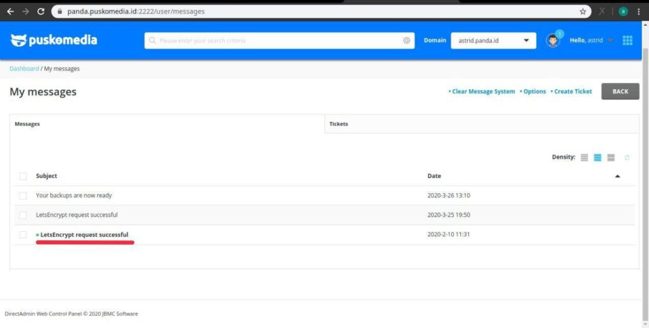Screen dimensions: 649x328
Task: Refresh the messages list
Action: [x=627, y=157]
